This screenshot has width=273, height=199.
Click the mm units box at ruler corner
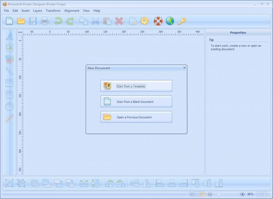pyautogui.click(x=20, y=32)
